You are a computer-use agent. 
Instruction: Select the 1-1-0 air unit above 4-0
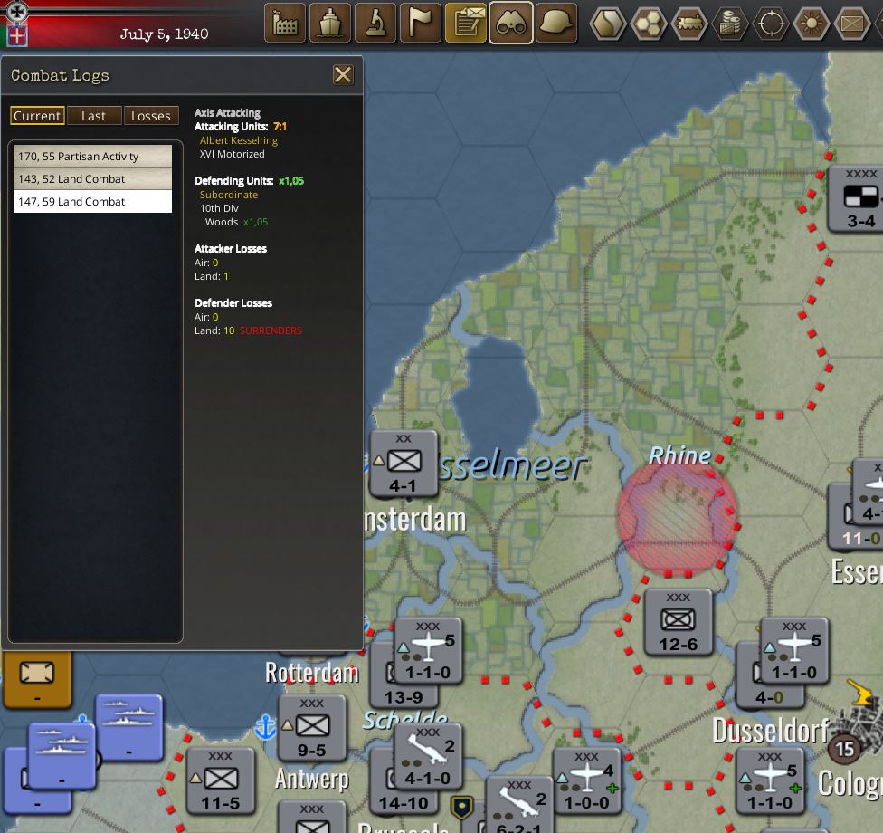794,650
